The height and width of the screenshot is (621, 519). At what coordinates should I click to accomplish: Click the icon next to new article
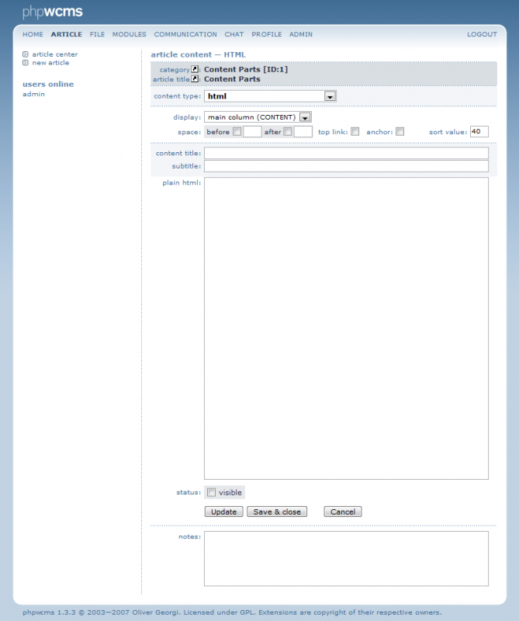click(26, 63)
